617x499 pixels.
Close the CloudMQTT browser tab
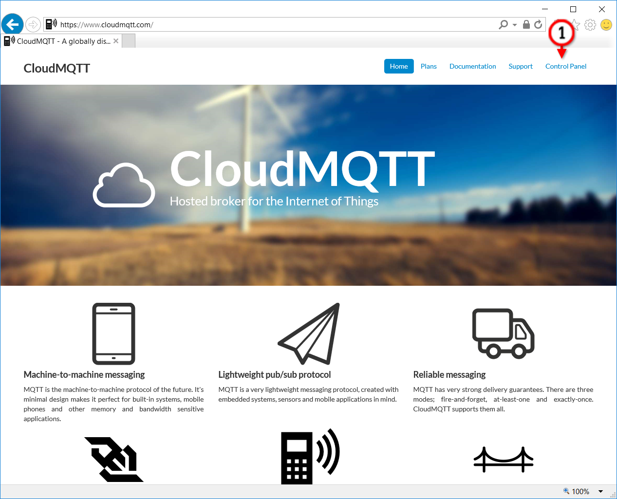116,41
